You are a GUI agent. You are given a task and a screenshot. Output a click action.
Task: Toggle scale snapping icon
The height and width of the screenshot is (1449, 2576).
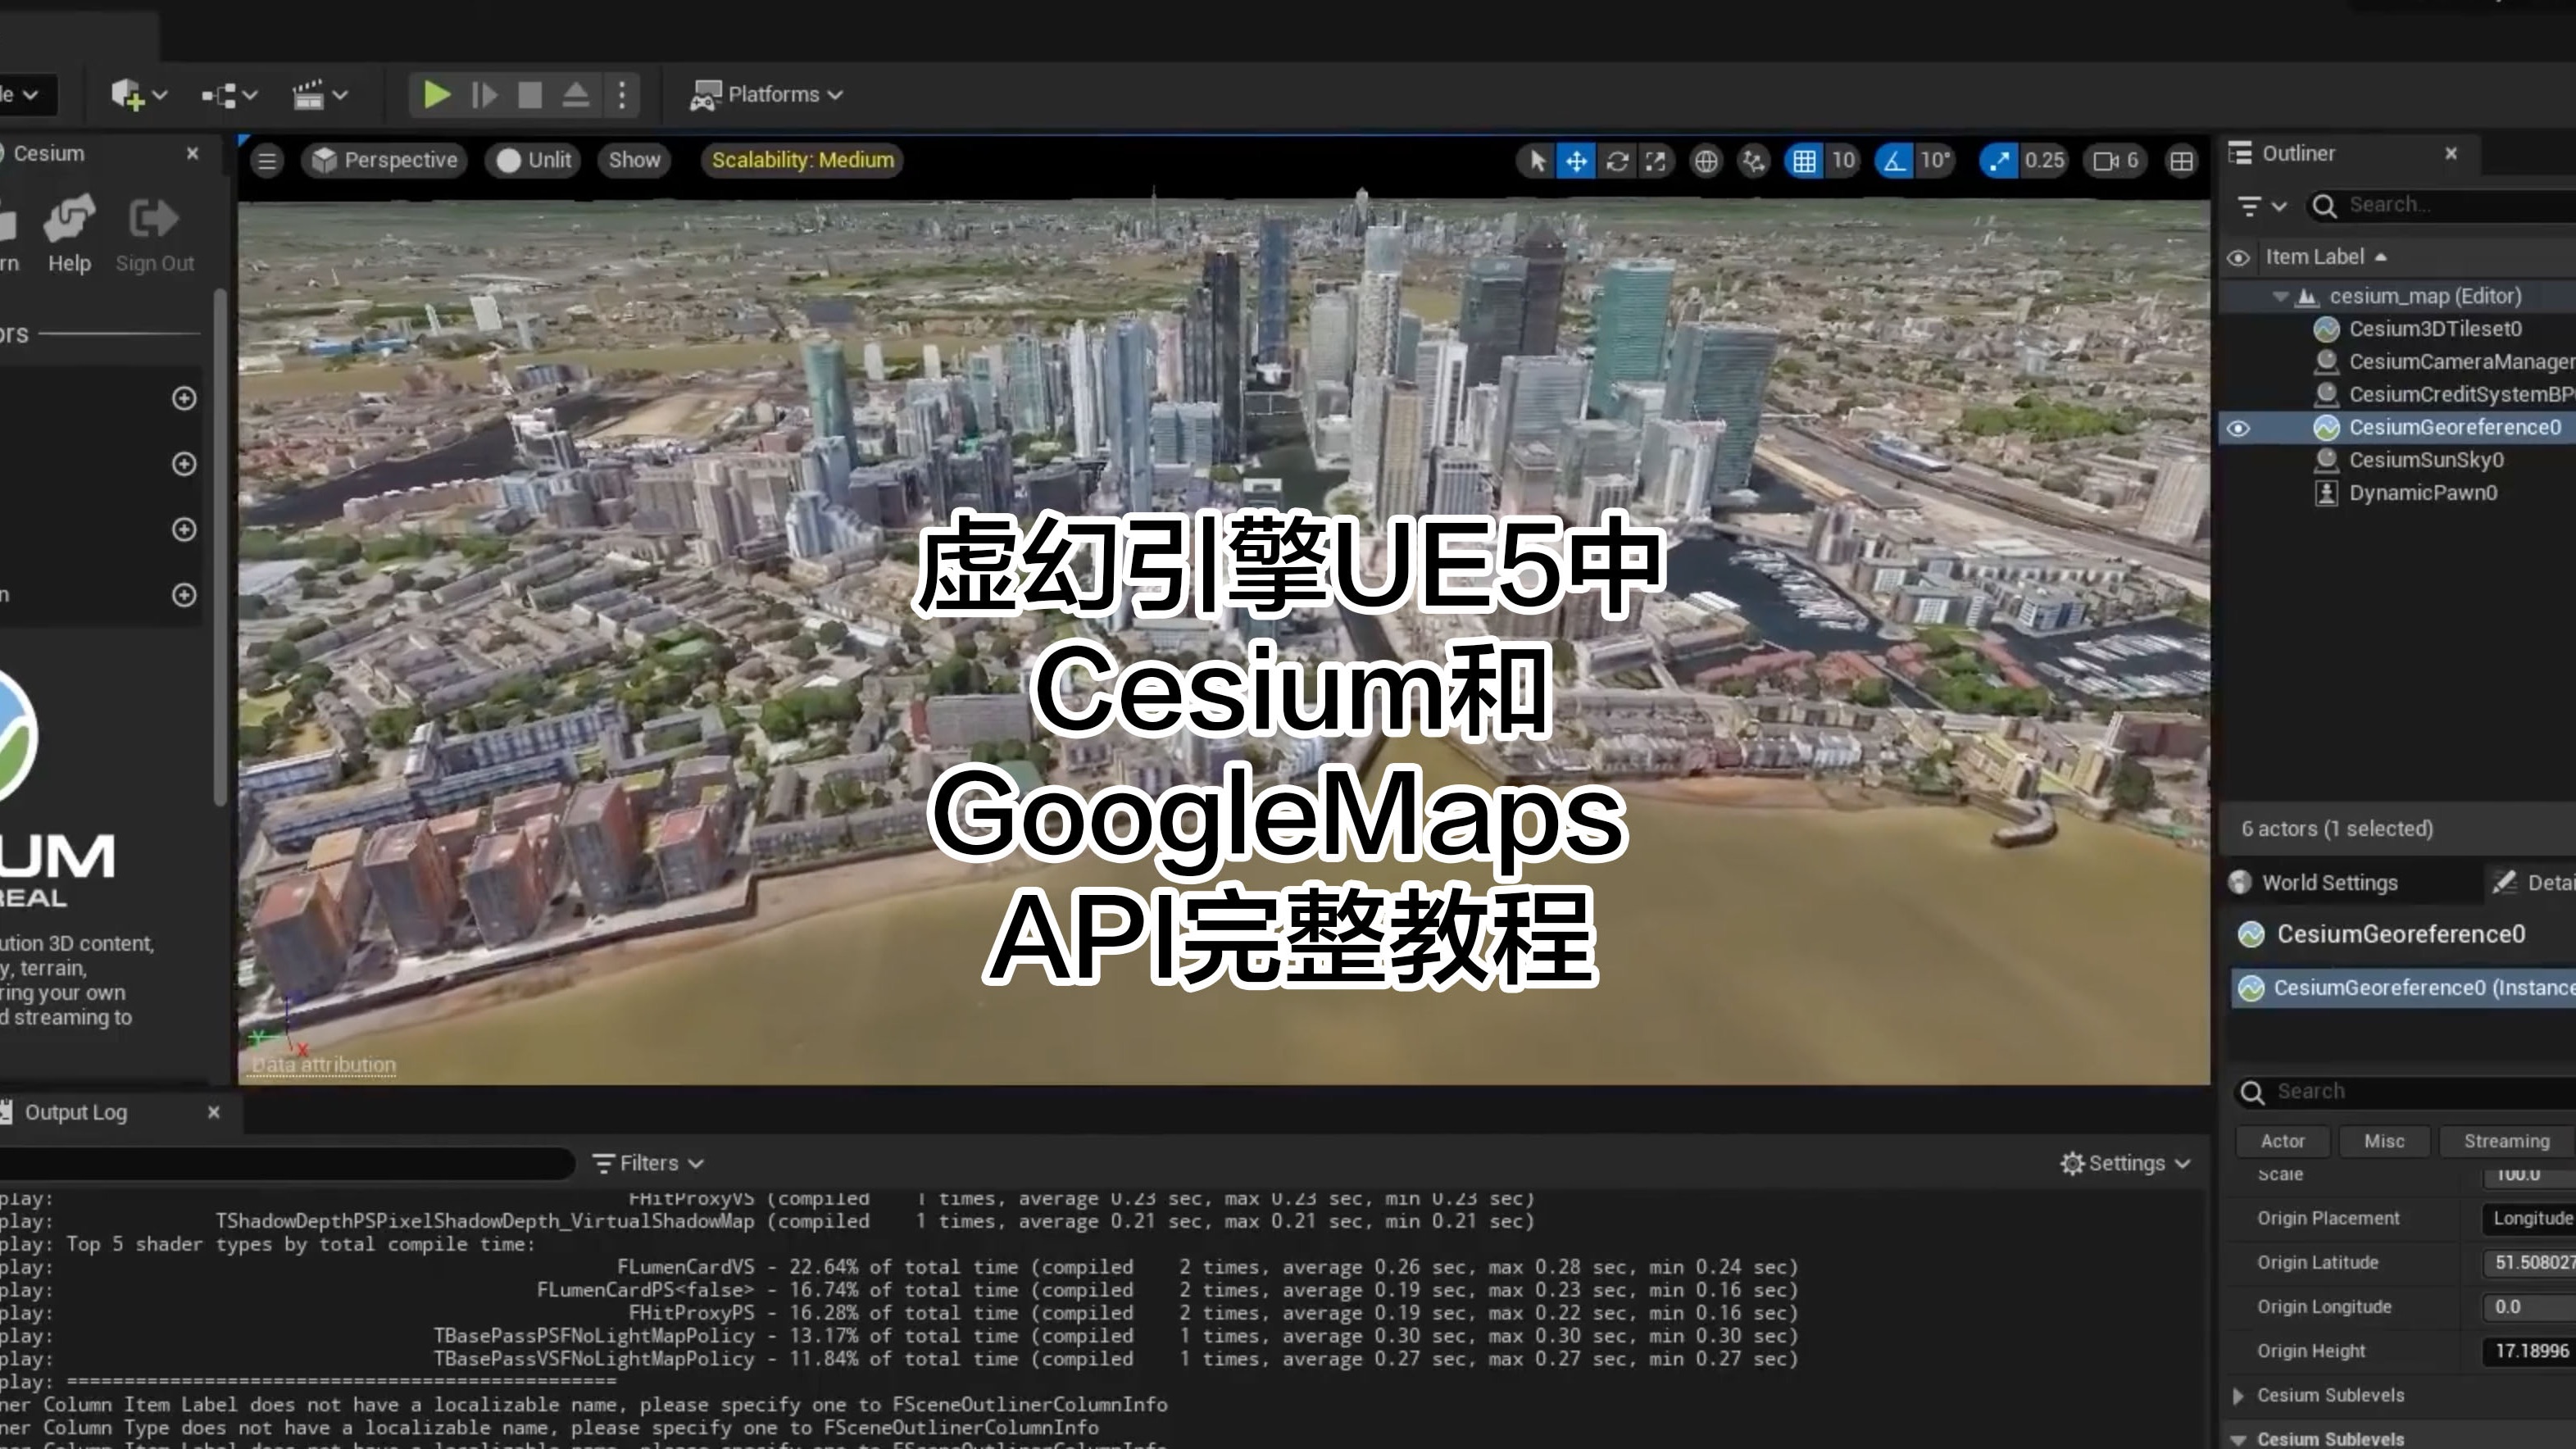[x=1998, y=161]
